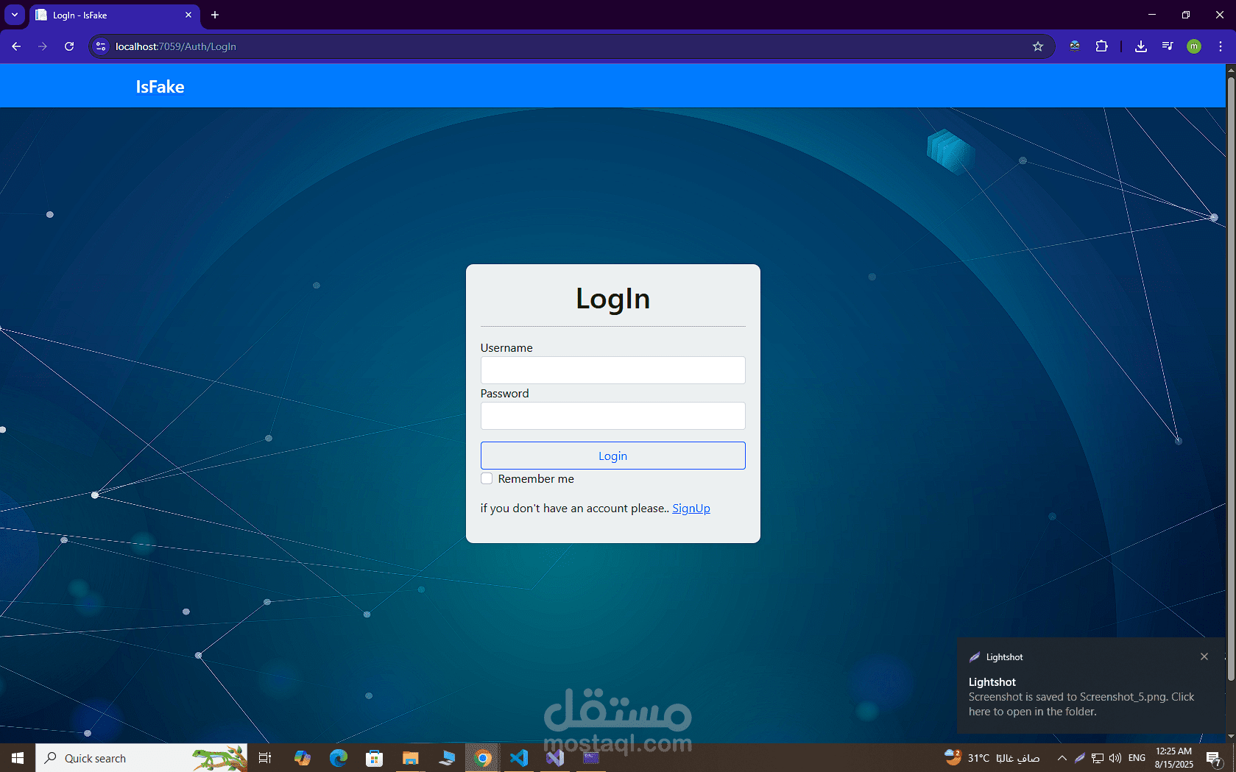Click the address bar URL

[x=176, y=46]
